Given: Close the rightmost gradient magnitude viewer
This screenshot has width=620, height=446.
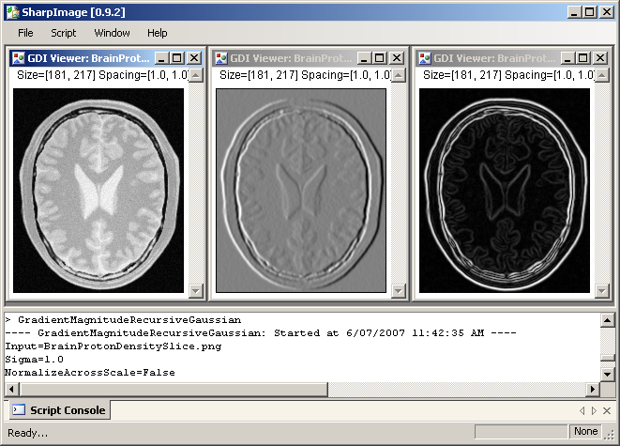Looking at the screenshot, I should tap(598, 58).
